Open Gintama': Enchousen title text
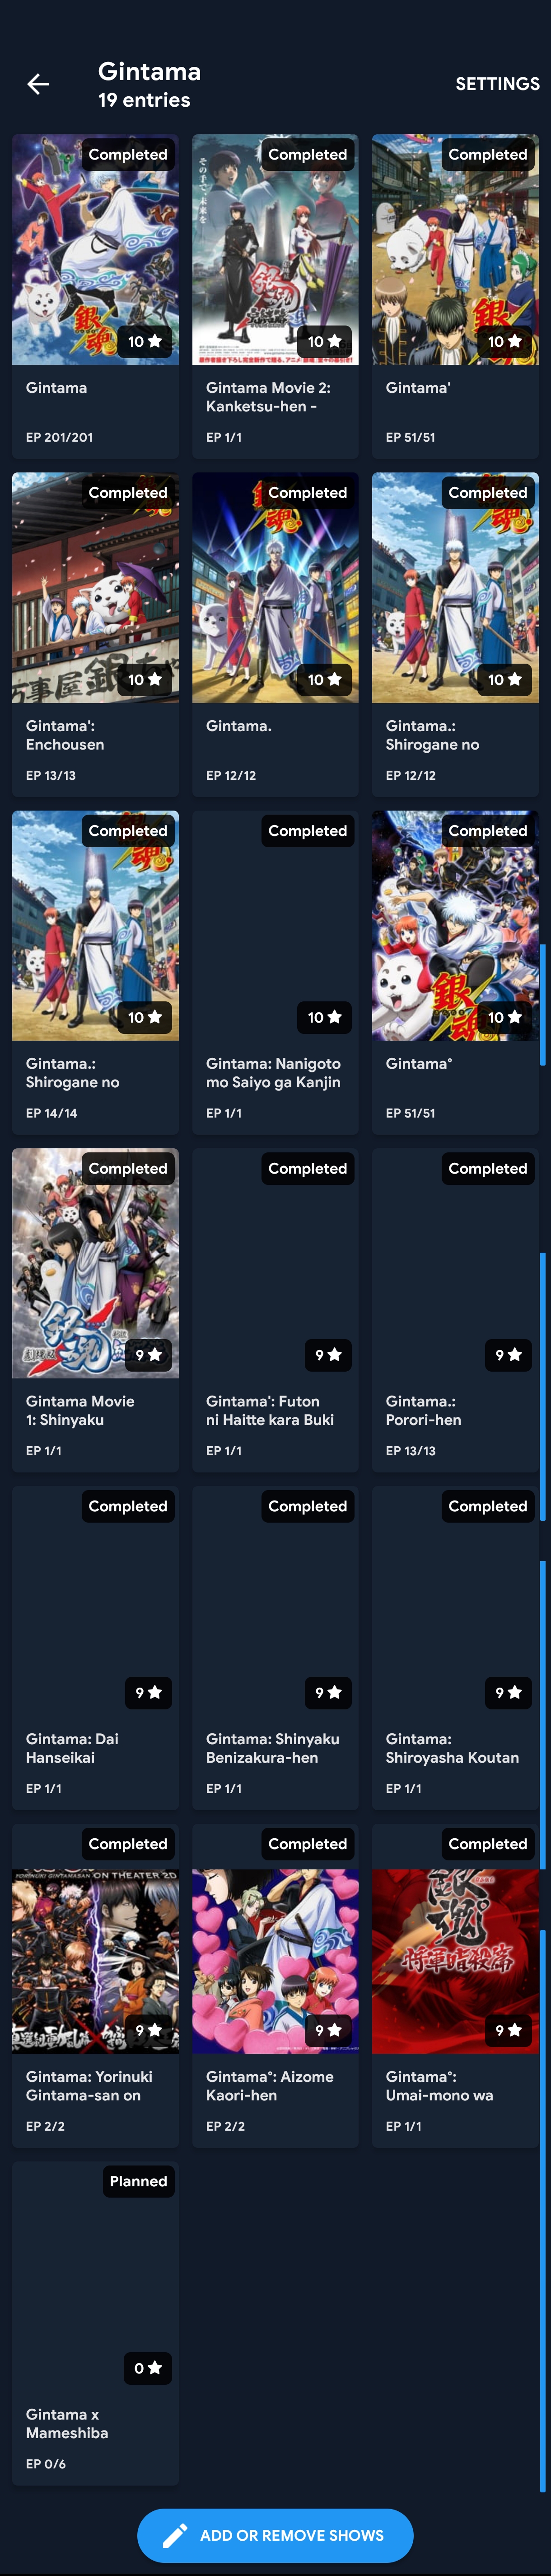This screenshot has width=551, height=2576. [65, 735]
